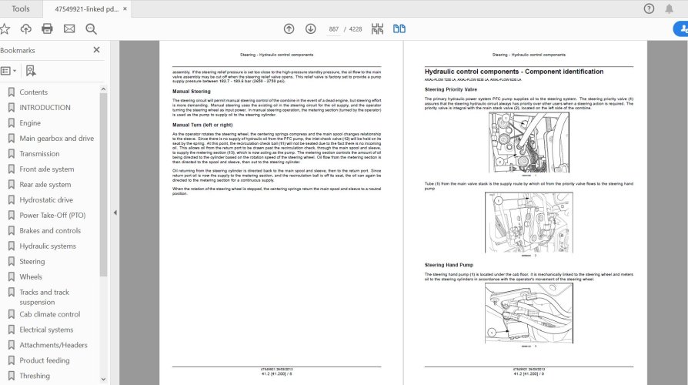Click the 'Manual Steering' heading
This screenshot has height=385, width=688.
point(192,92)
